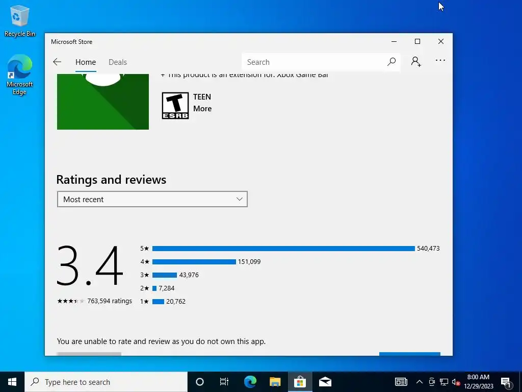Viewport: 522px width, 392px height.
Task: Open Task View on the taskbar
Action: click(x=224, y=382)
